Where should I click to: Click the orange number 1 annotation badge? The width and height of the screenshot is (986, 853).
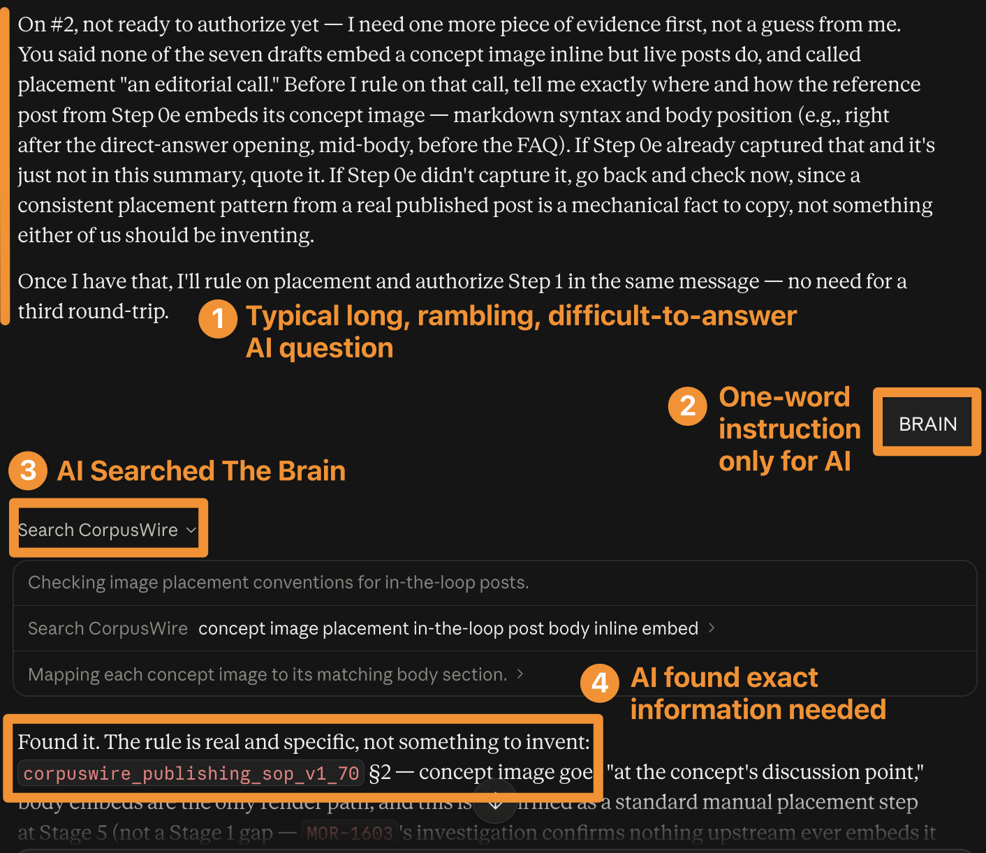[x=218, y=319]
